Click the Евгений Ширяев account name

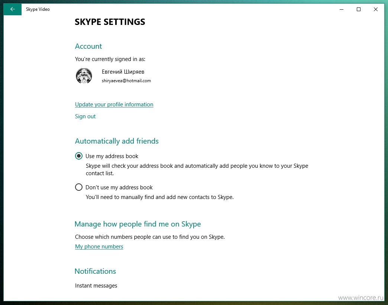pos(123,72)
